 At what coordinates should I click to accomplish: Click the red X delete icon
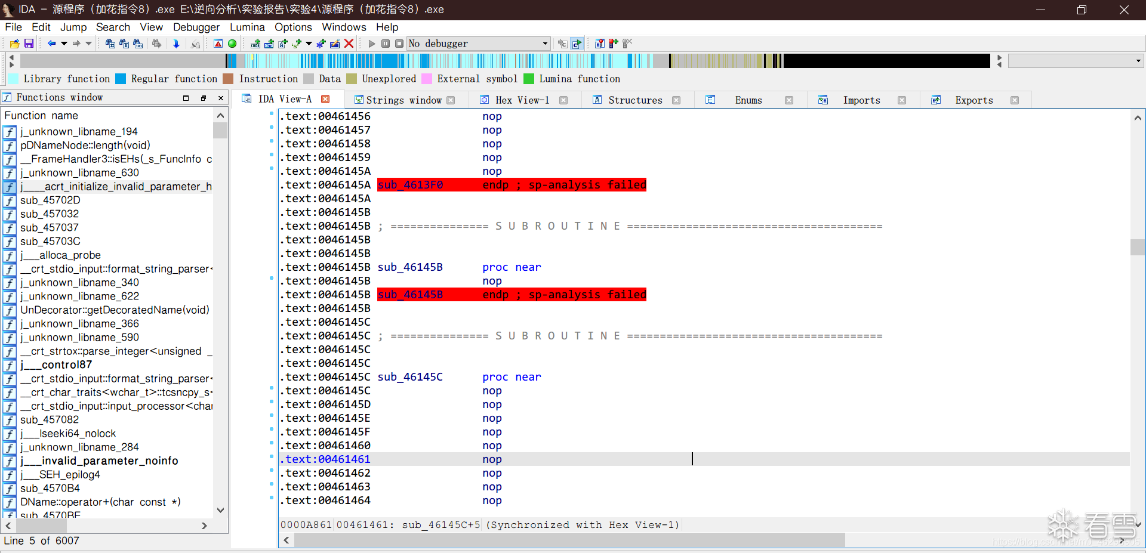349,44
